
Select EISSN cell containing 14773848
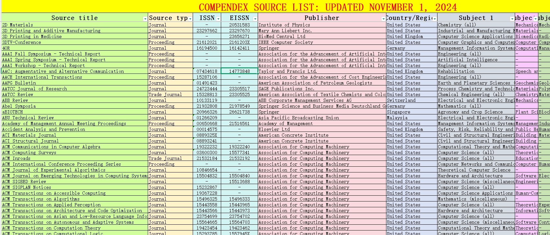239,71
